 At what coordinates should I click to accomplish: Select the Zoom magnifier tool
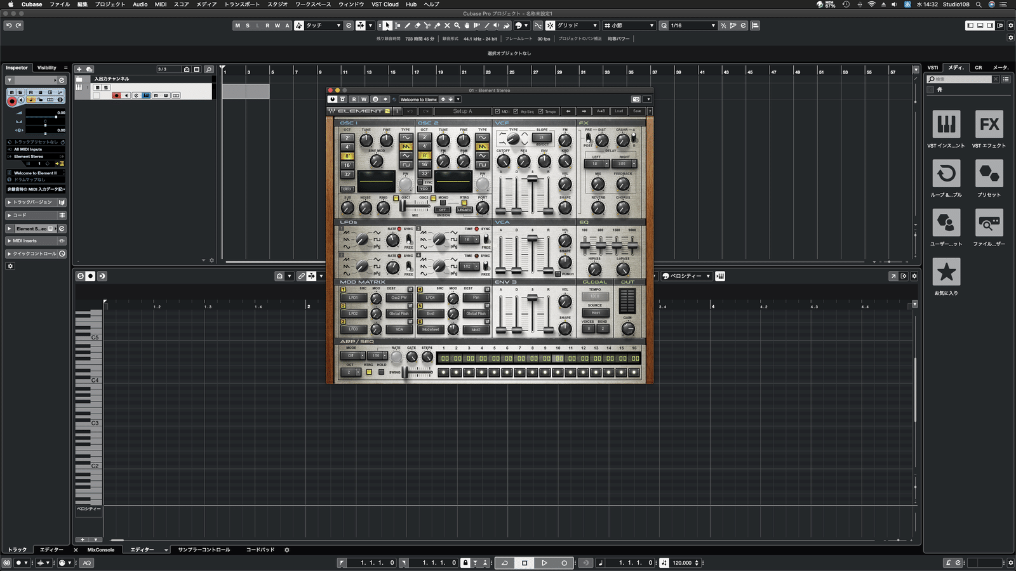coord(457,25)
